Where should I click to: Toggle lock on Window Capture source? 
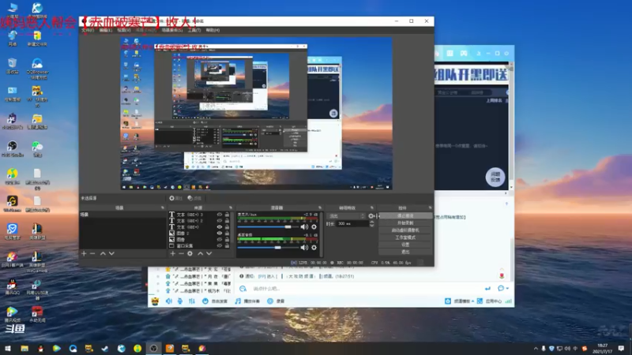tap(227, 245)
